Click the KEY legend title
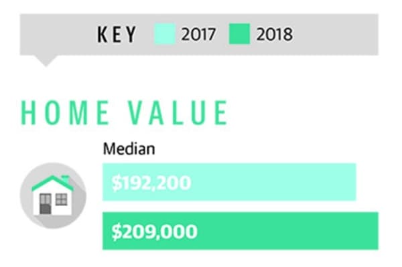This screenshot has height=267, width=402. tap(117, 34)
